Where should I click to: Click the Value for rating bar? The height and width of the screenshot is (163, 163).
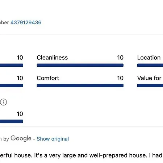pos(150,85)
